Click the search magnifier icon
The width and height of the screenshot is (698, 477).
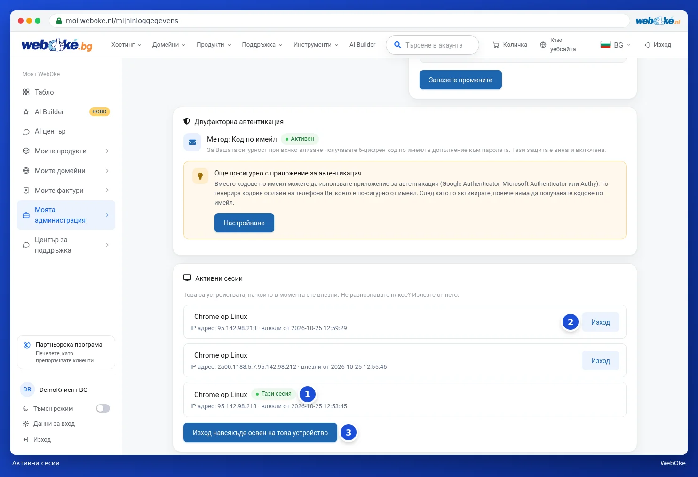point(397,45)
